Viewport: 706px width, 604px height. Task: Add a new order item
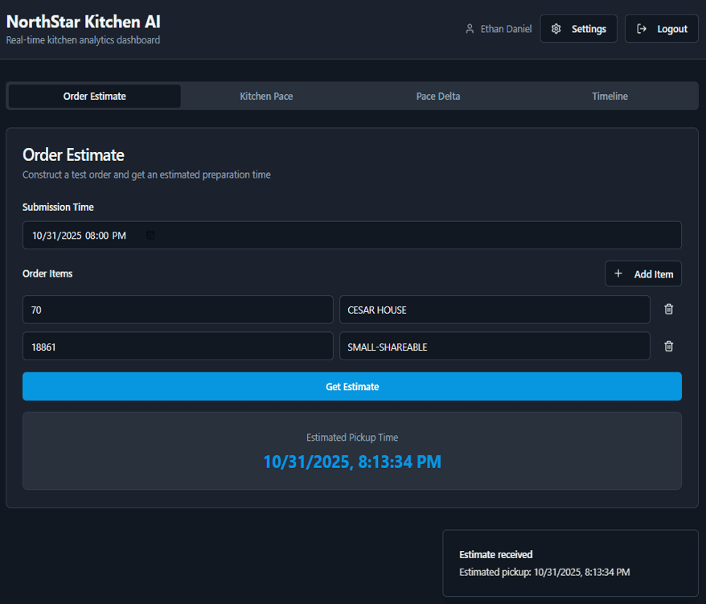643,273
